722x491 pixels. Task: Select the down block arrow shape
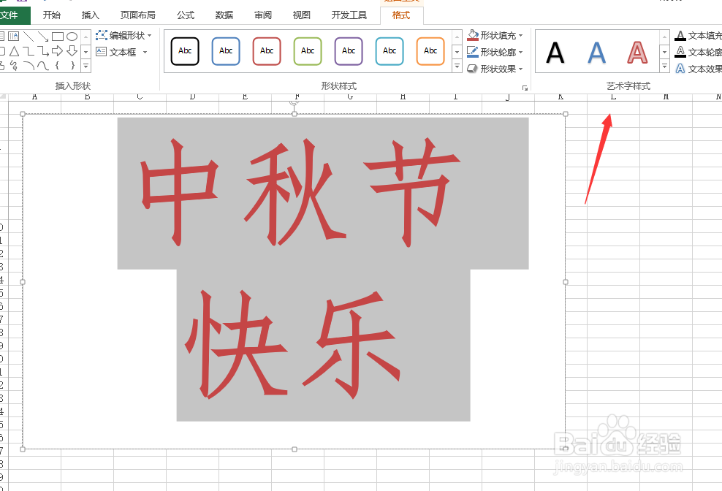72,50
